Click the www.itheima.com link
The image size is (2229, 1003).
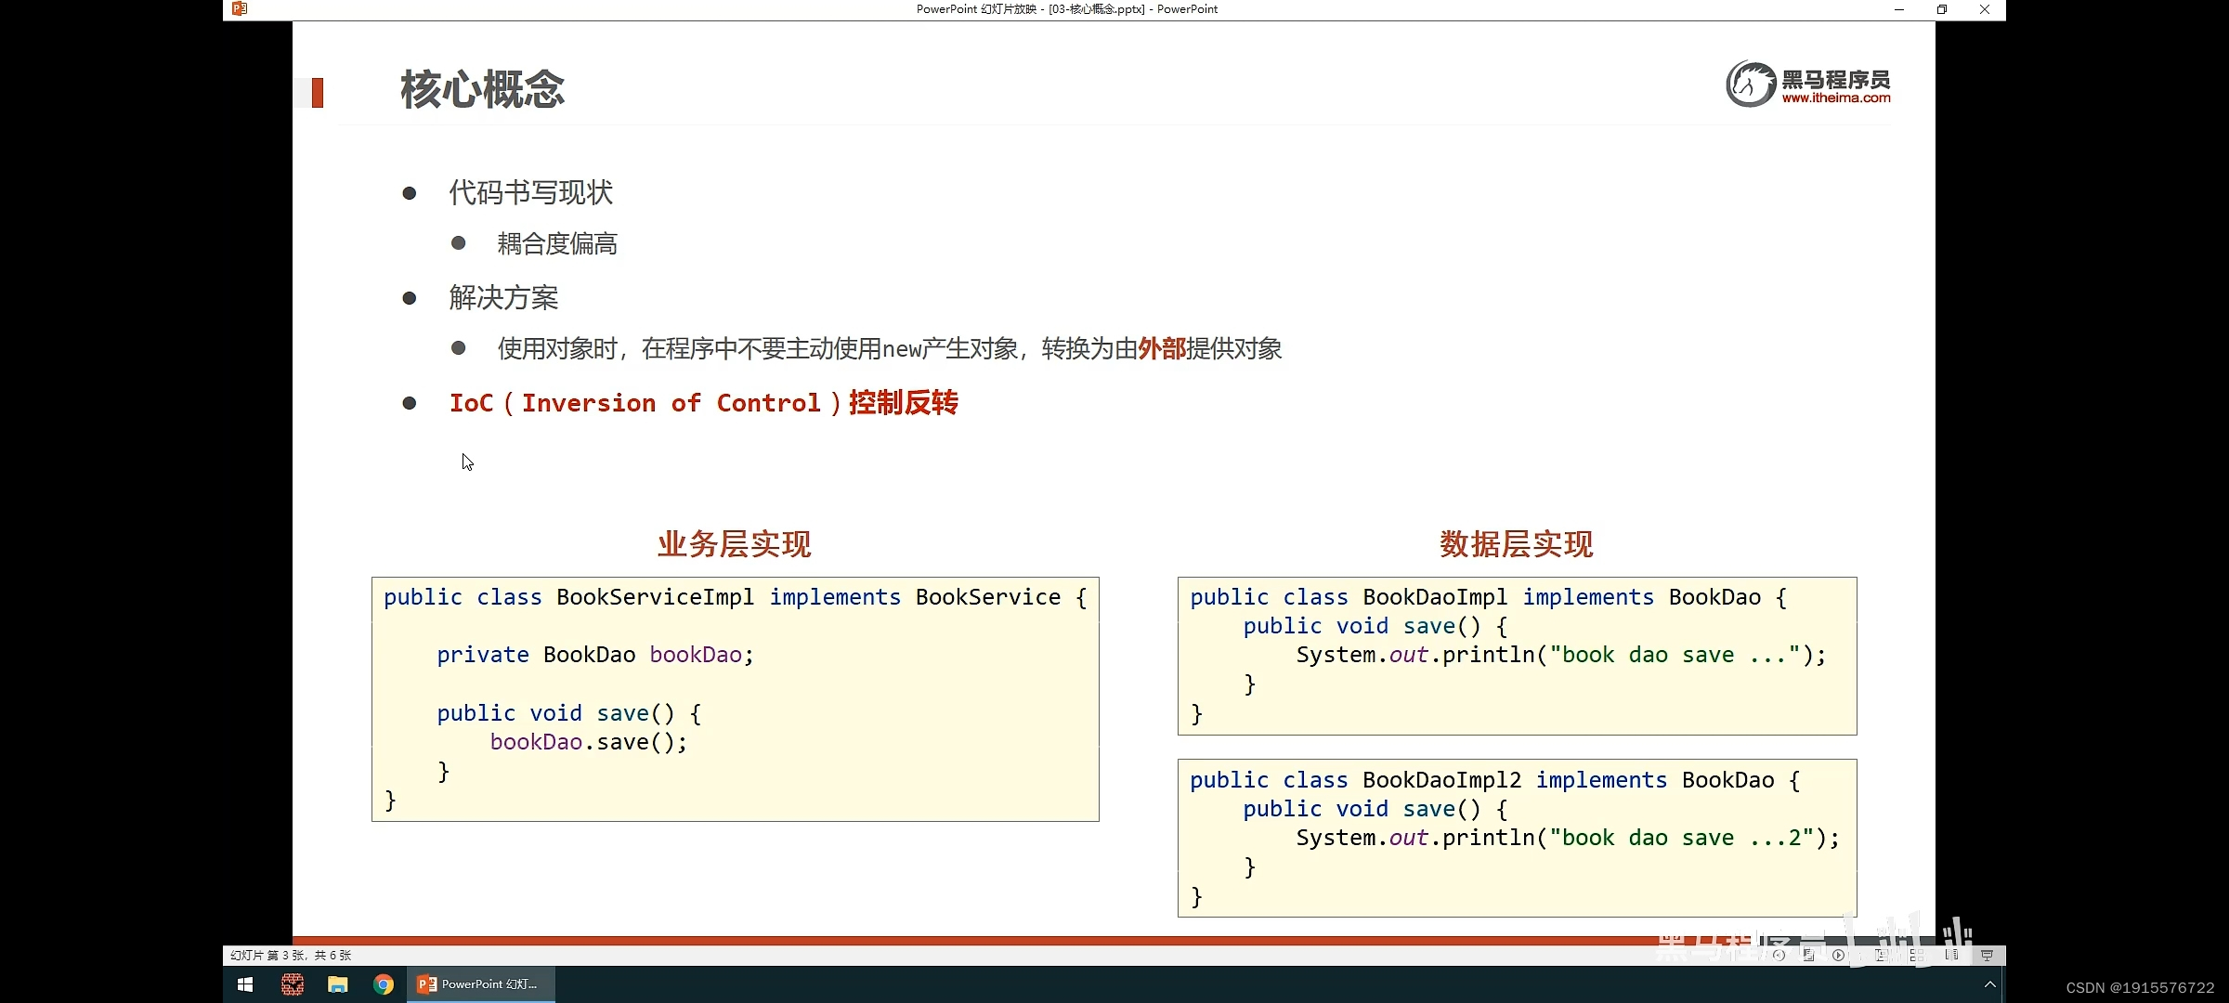pos(1835,98)
